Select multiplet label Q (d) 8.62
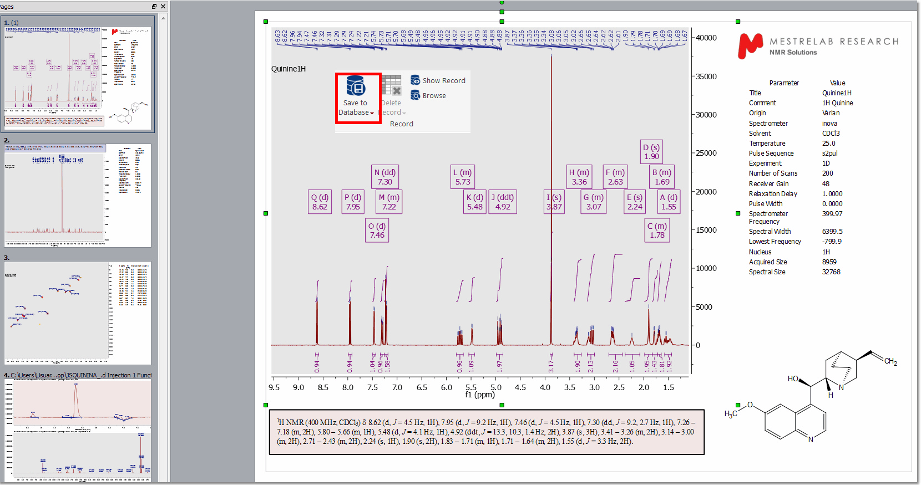This screenshot has height=486, width=921. click(320, 202)
